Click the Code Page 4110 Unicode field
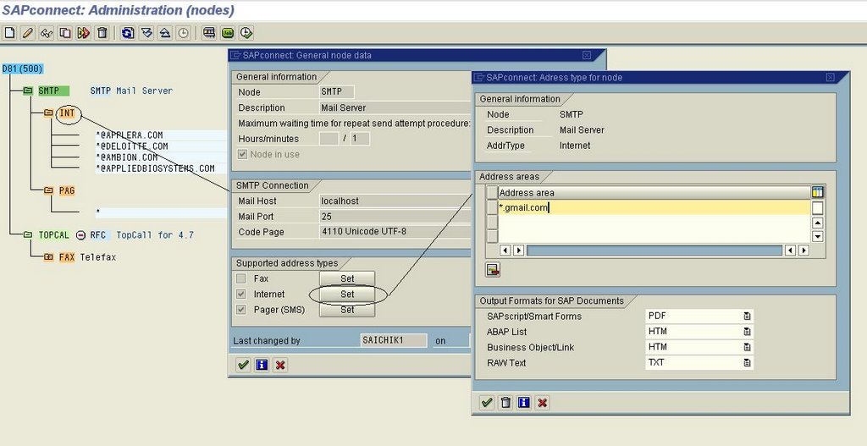 point(395,232)
